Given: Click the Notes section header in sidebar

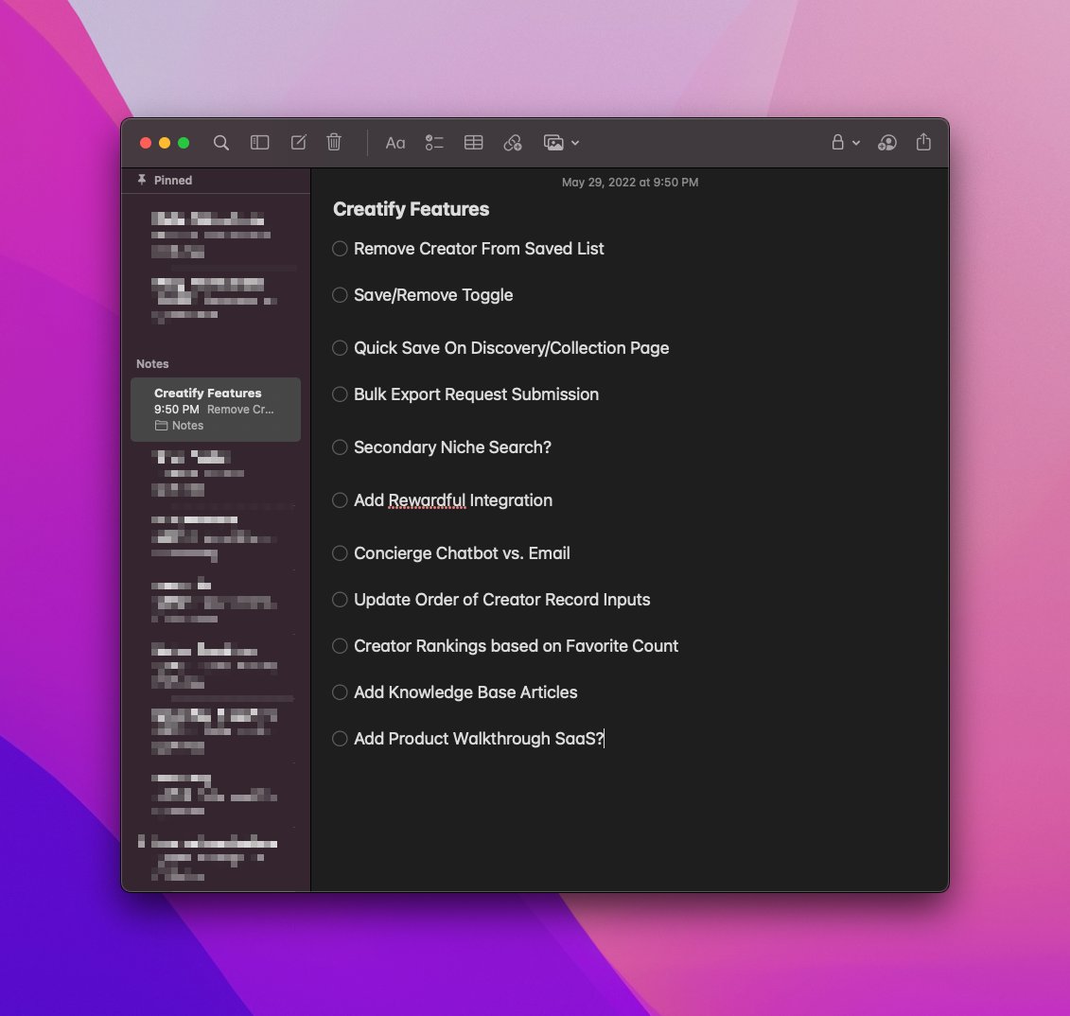Looking at the screenshot, I should [152, 363].
